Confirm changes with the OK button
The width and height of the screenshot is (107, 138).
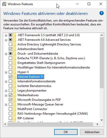tap(66, 132)
